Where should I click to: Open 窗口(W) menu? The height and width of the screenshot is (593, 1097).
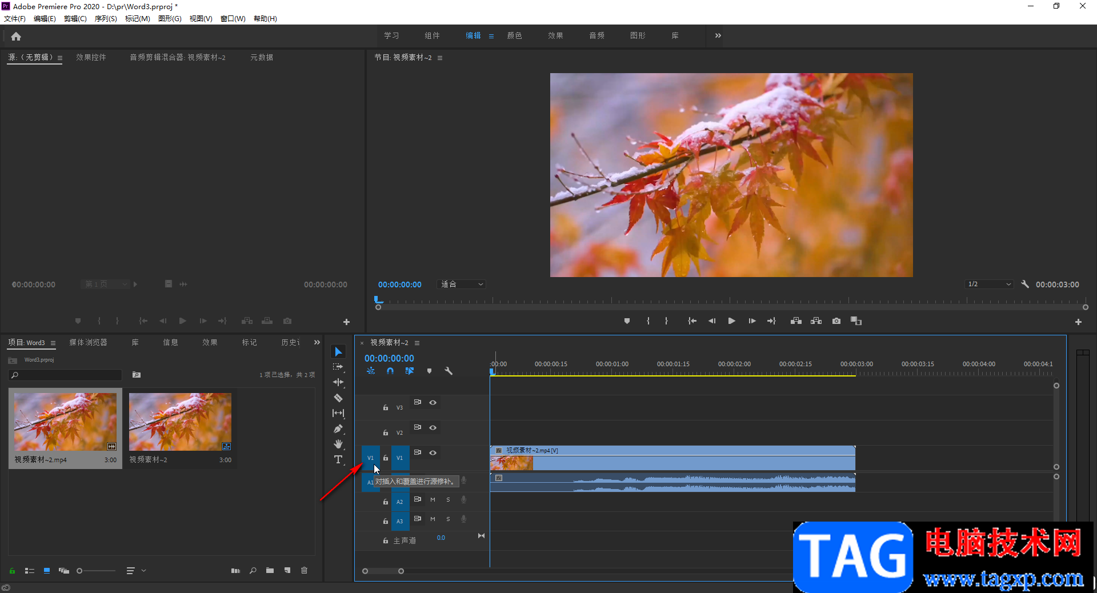click(233, 19)
